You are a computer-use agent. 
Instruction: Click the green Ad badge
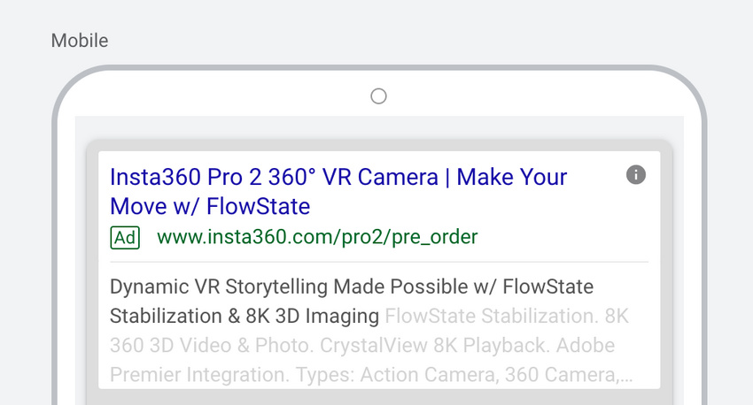pos(125,237)
